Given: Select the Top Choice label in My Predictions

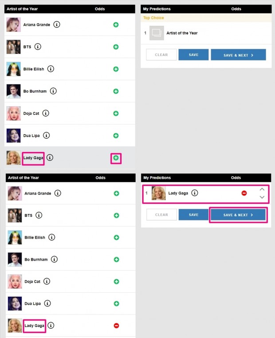Looking at the screenshot, I should click(153, 18).
